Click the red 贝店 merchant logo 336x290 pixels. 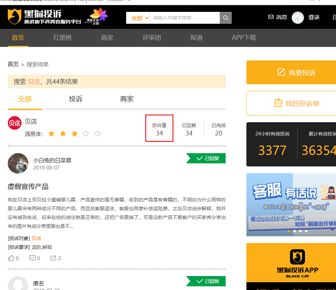coord(14,123)
